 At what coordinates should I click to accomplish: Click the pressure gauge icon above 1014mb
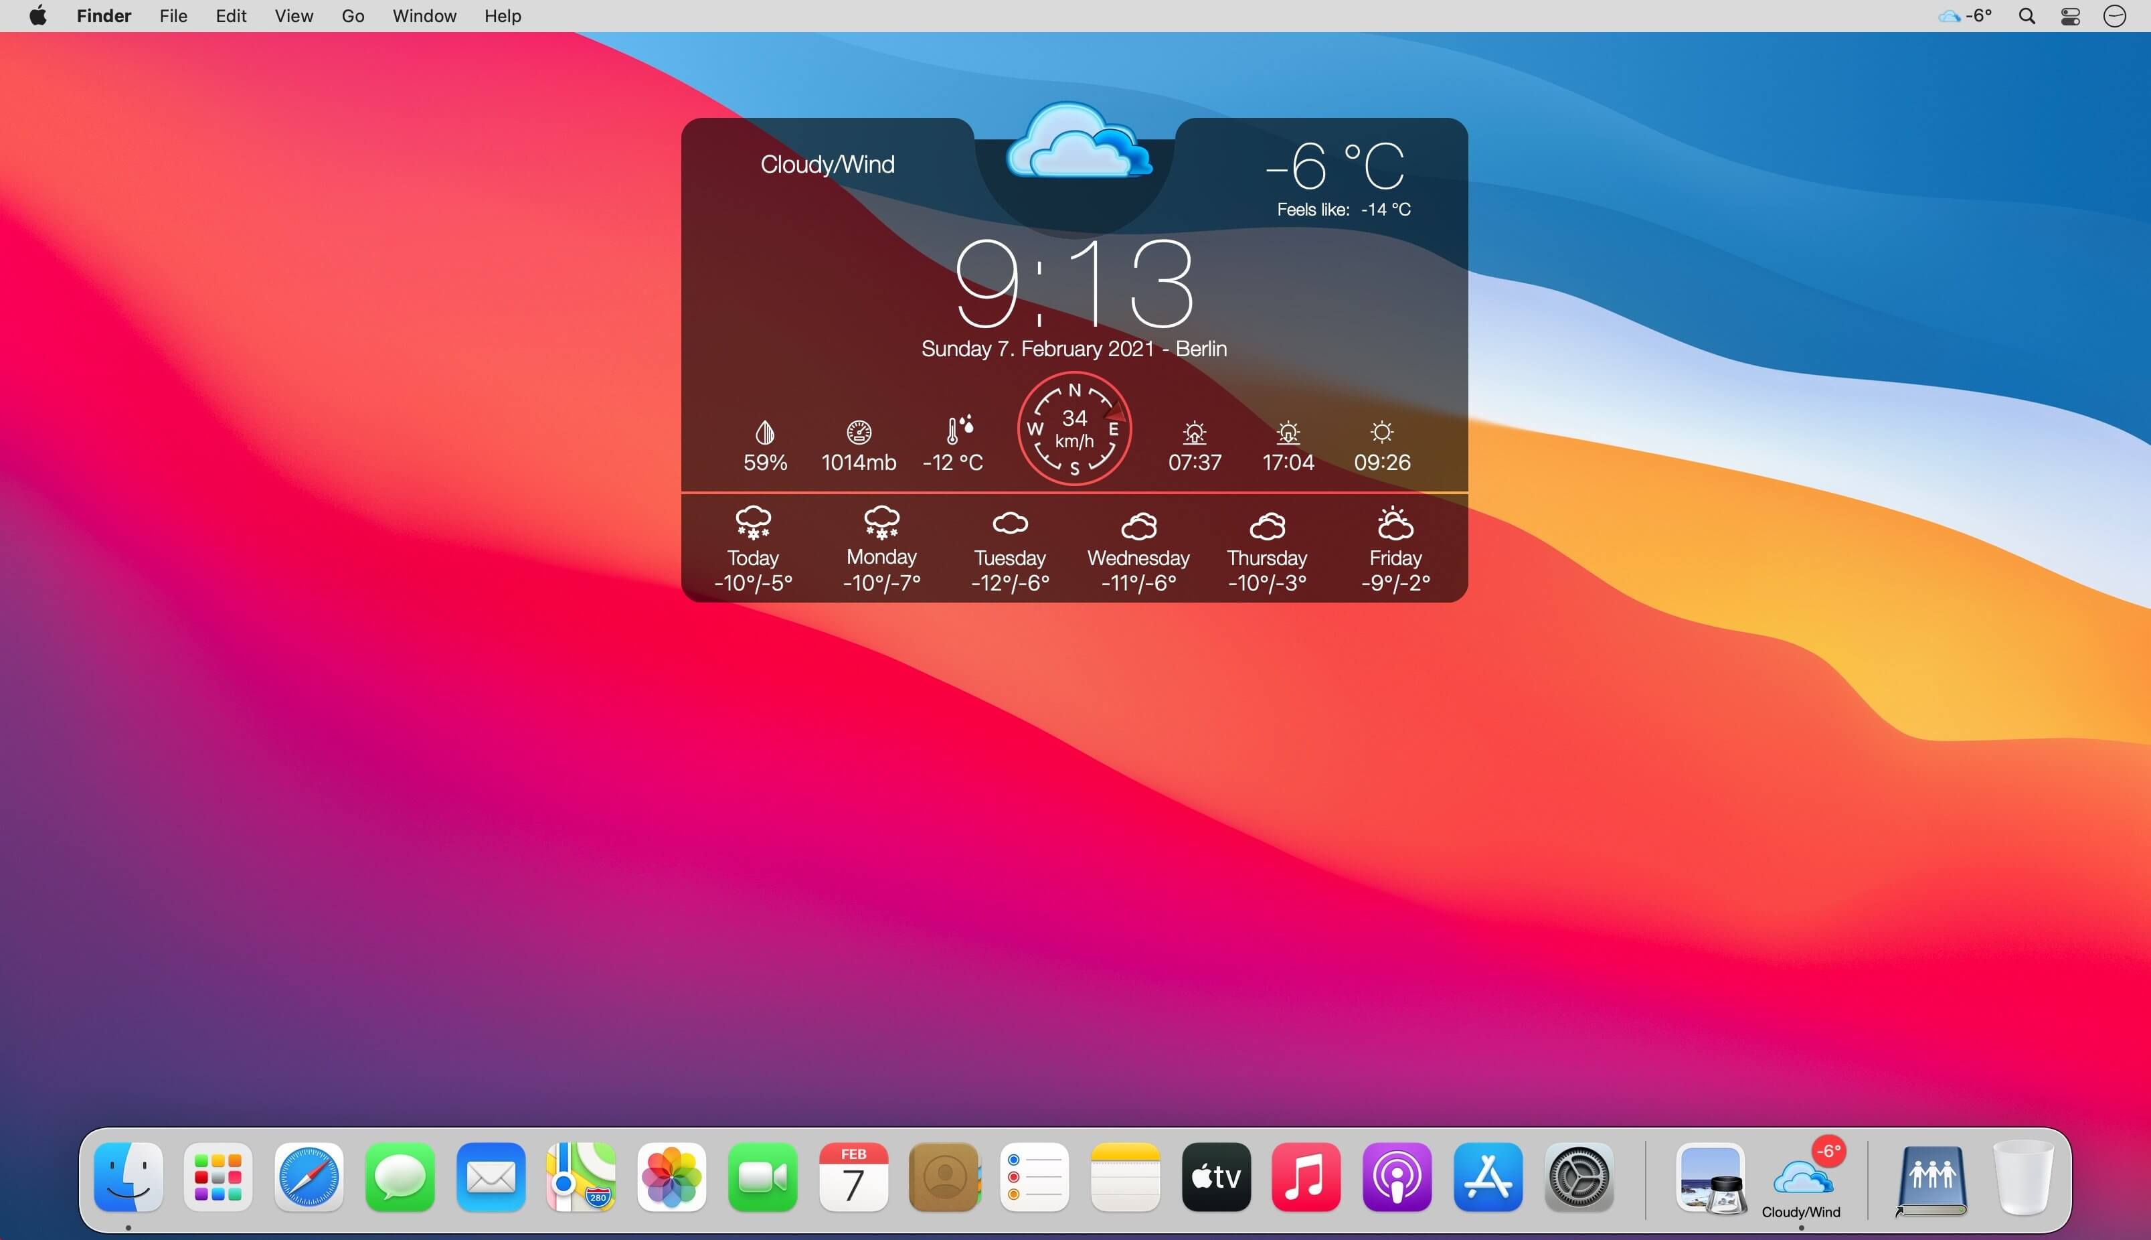(x=859, y=433)
